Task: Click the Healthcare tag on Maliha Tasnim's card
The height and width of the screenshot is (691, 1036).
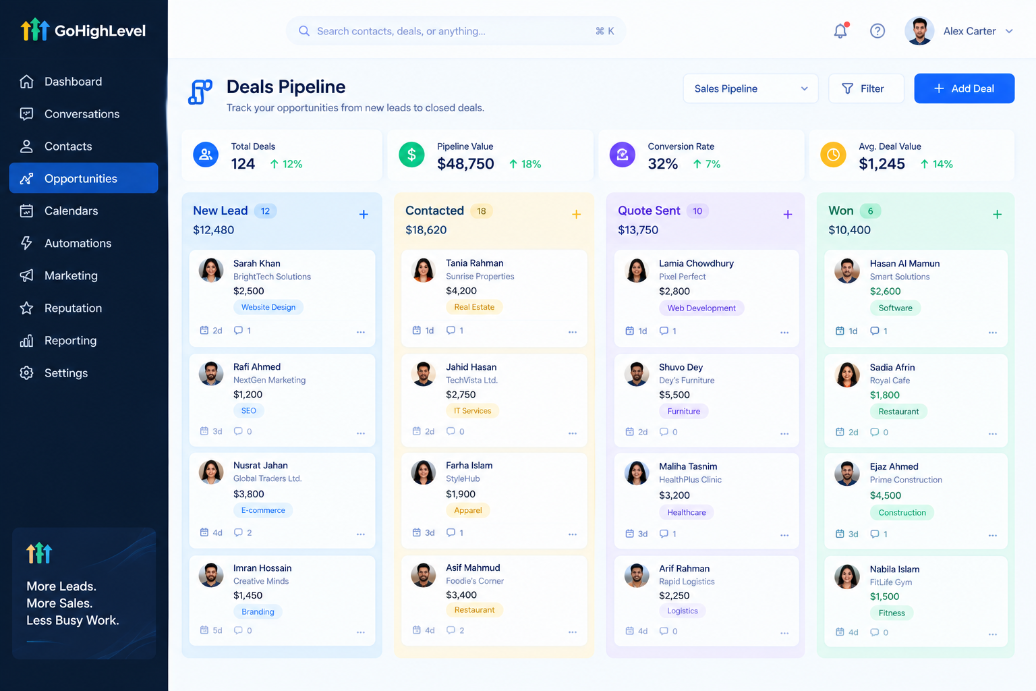Action: [x=687, y=513]
